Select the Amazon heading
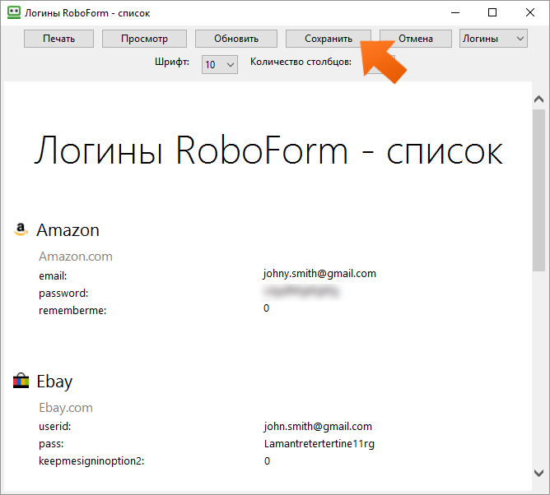550x495 pixels. point(68,230)
